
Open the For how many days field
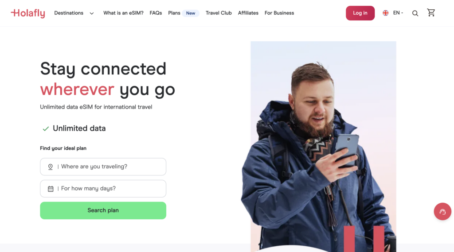pyautogui.click(x=103, y=189)
